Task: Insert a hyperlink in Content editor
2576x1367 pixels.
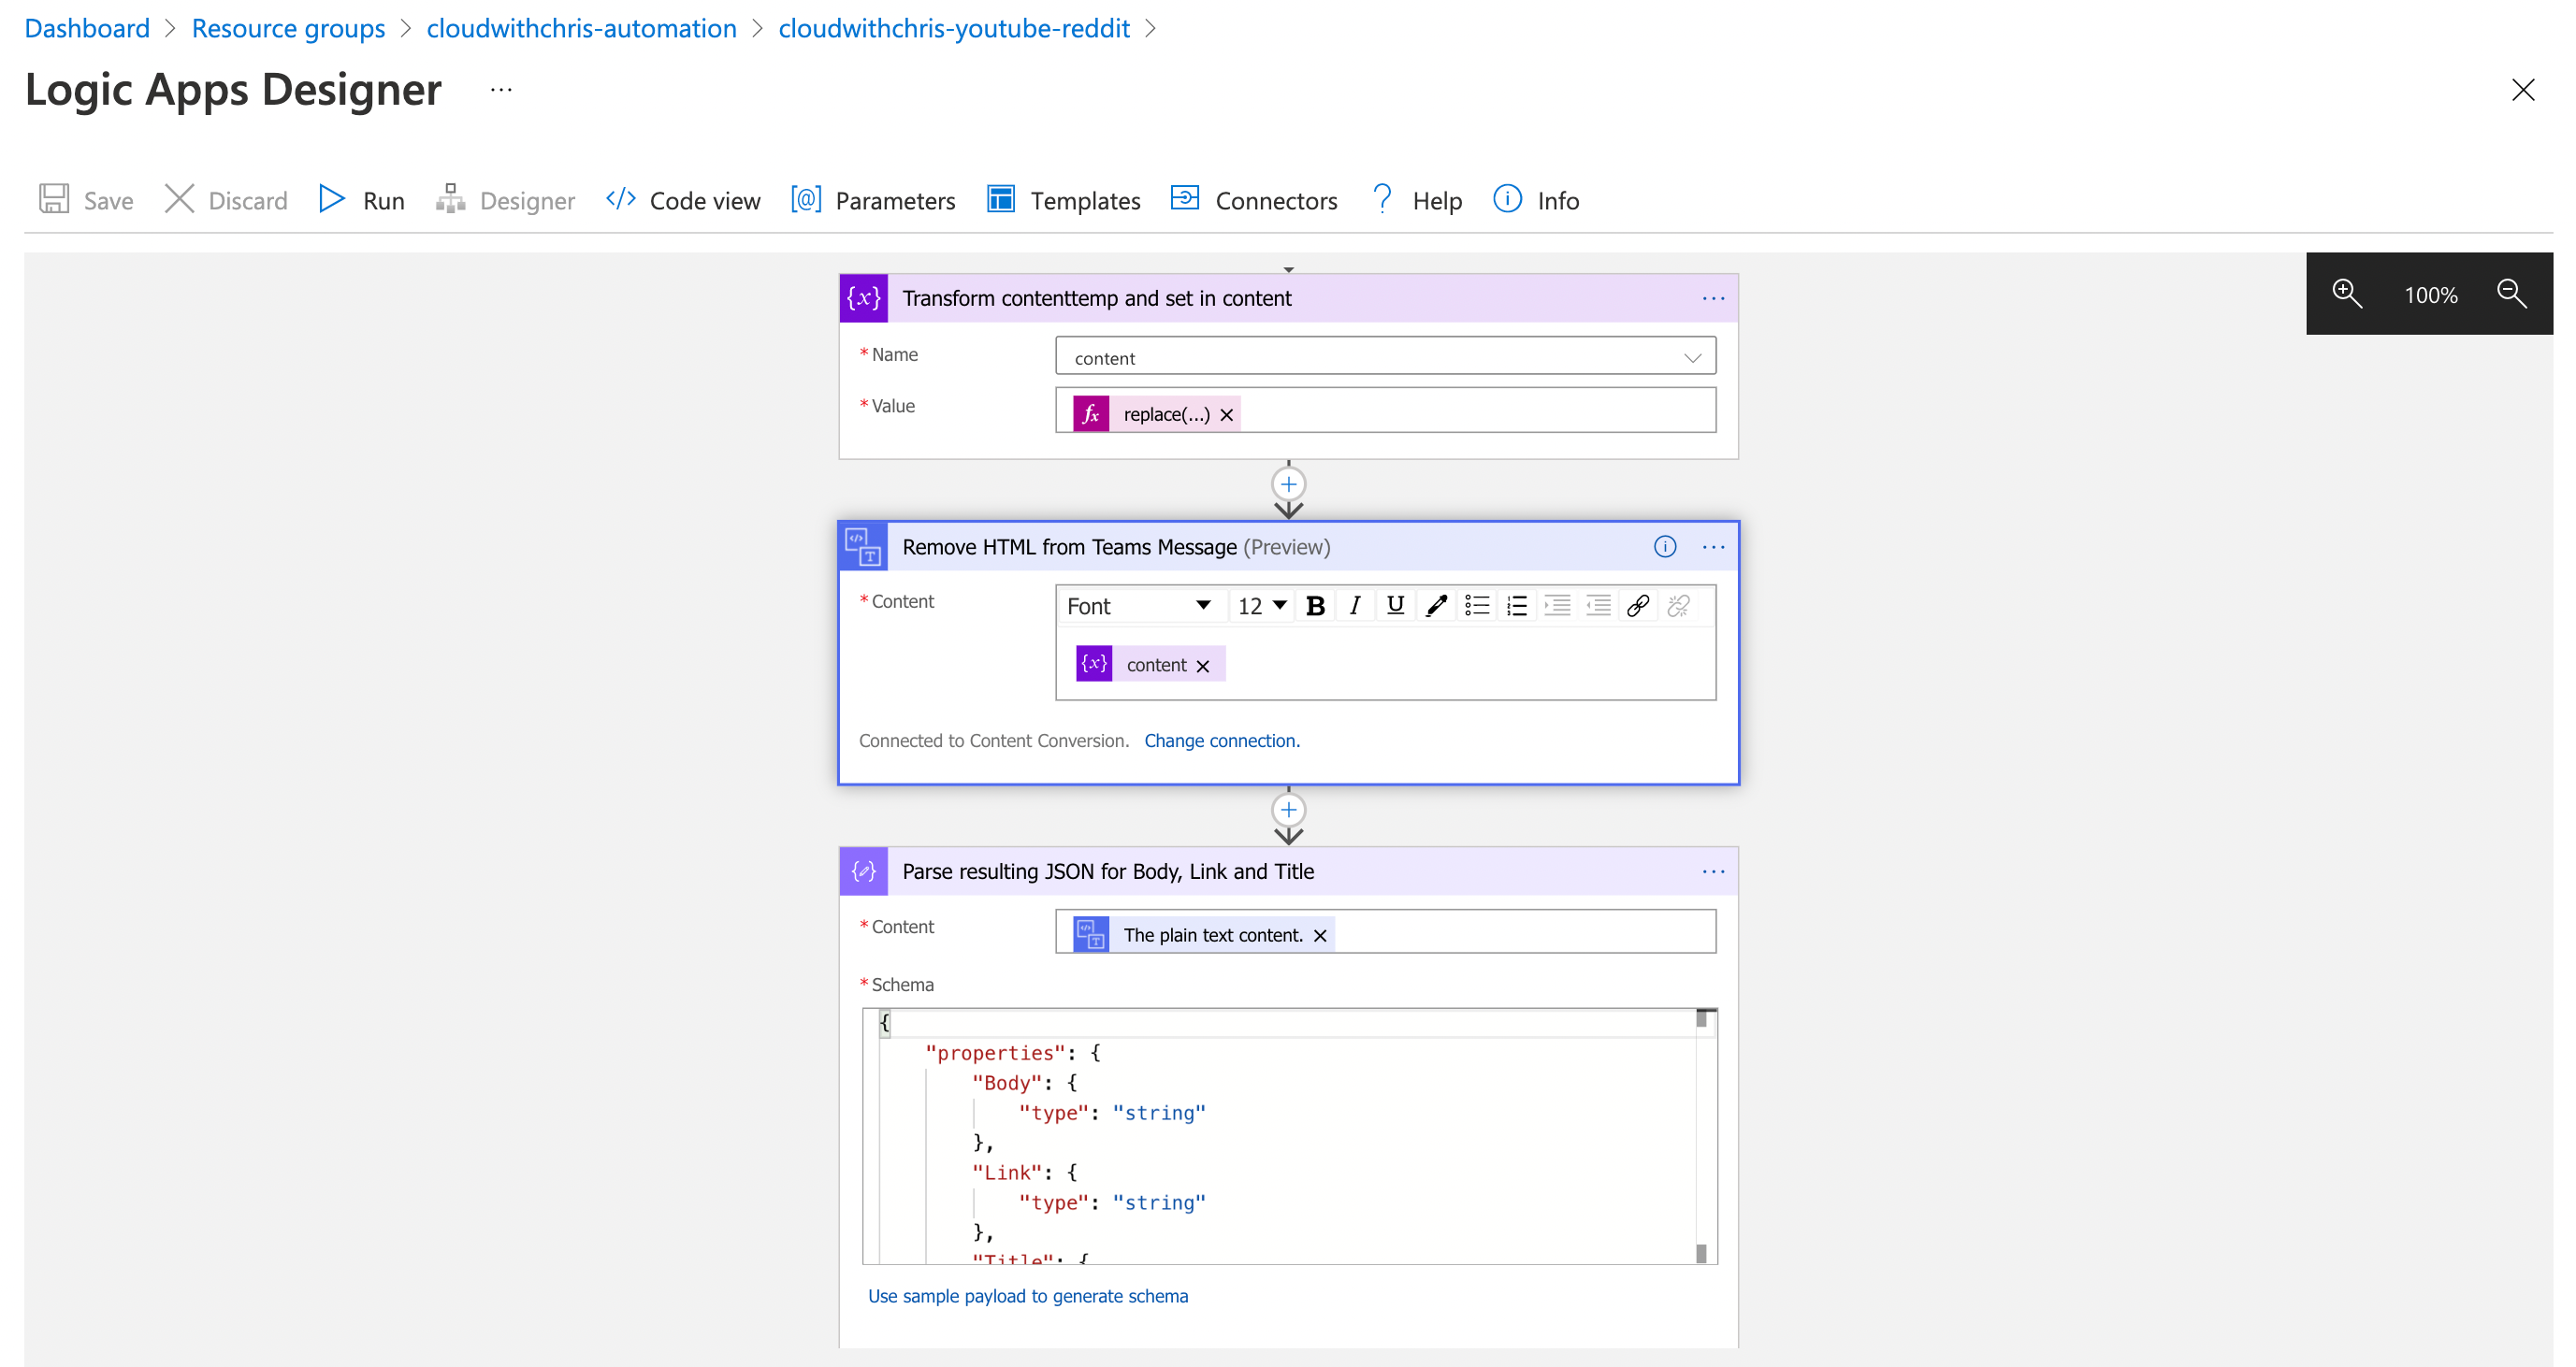Action: tap(1638, 606)
